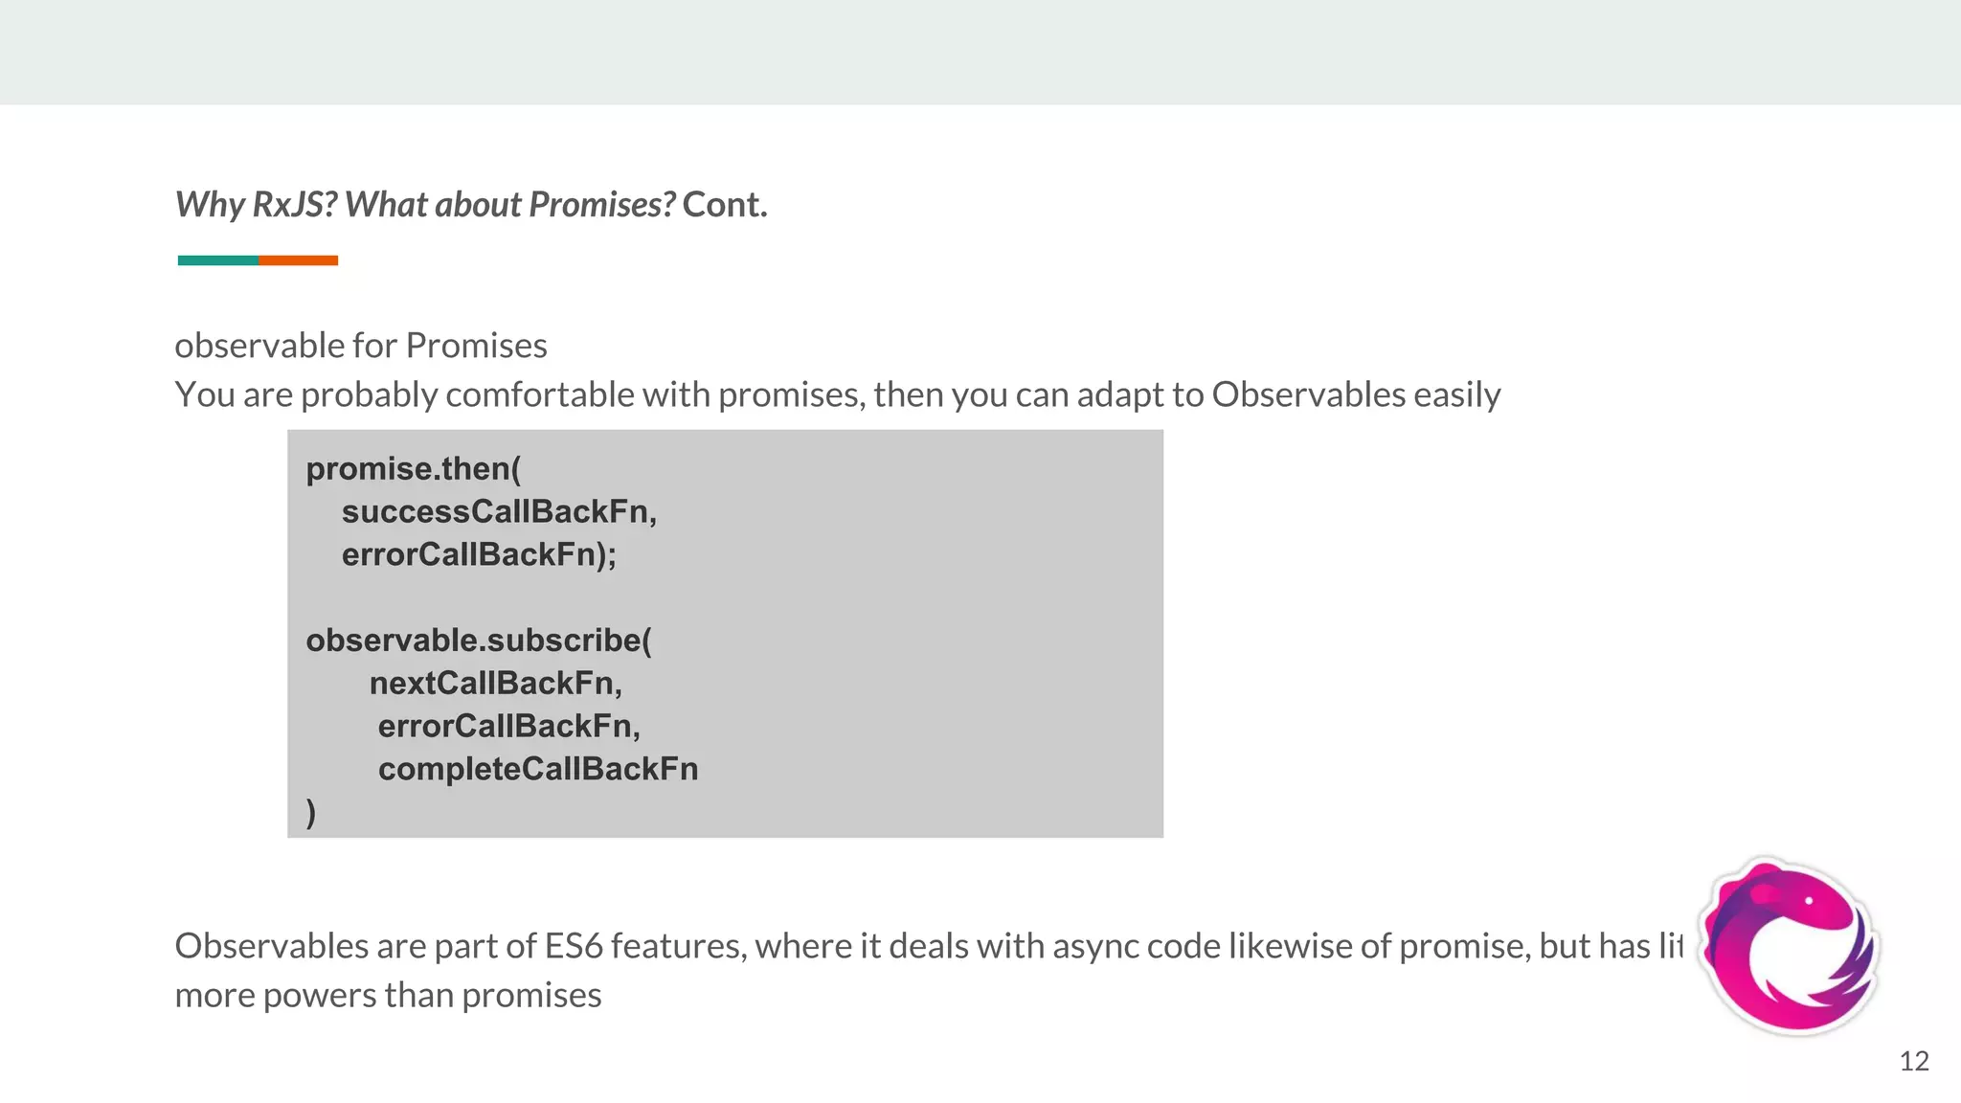Click the pink RxJS logo
This screenshot has height=1103, width=1961.
[1789, 946]
